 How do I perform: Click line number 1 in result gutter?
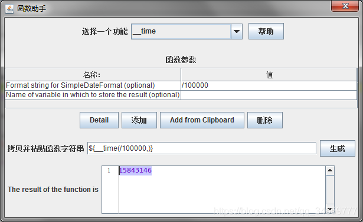pos(109,171)
